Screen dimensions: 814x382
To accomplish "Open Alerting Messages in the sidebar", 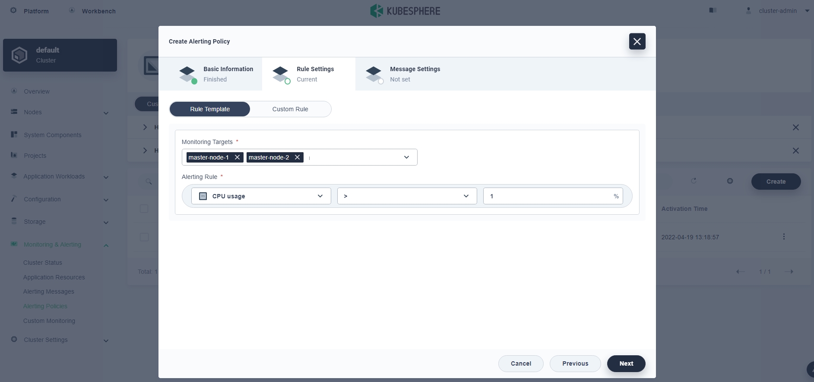I will [x=49, y=291].
